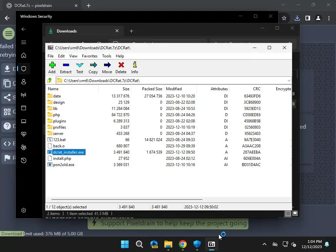
Task: Open Firewall & network protection icon
Action: (x=24, y=95)
